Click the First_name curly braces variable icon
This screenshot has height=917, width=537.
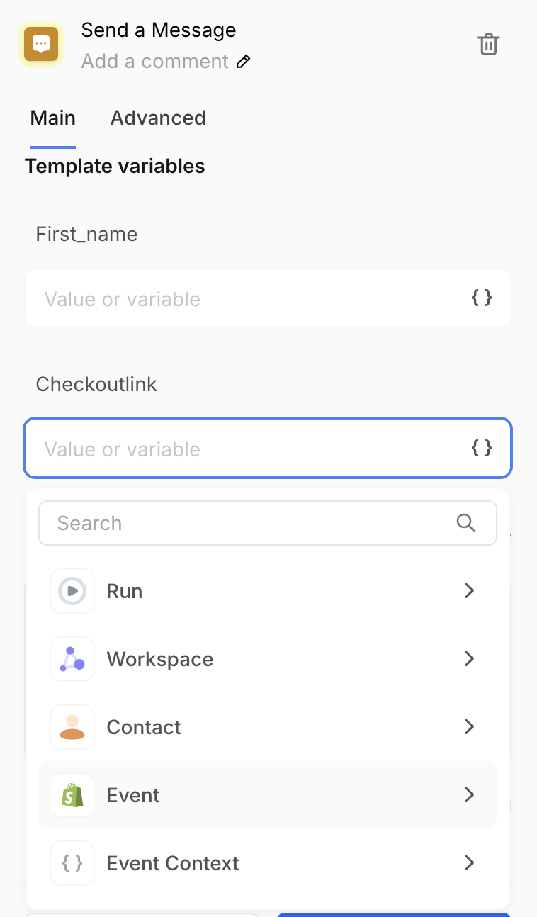482,298
